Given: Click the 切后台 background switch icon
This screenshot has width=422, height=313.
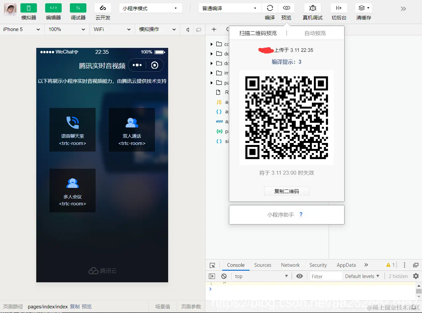Looking at the screenshot, I should point(339,8).
